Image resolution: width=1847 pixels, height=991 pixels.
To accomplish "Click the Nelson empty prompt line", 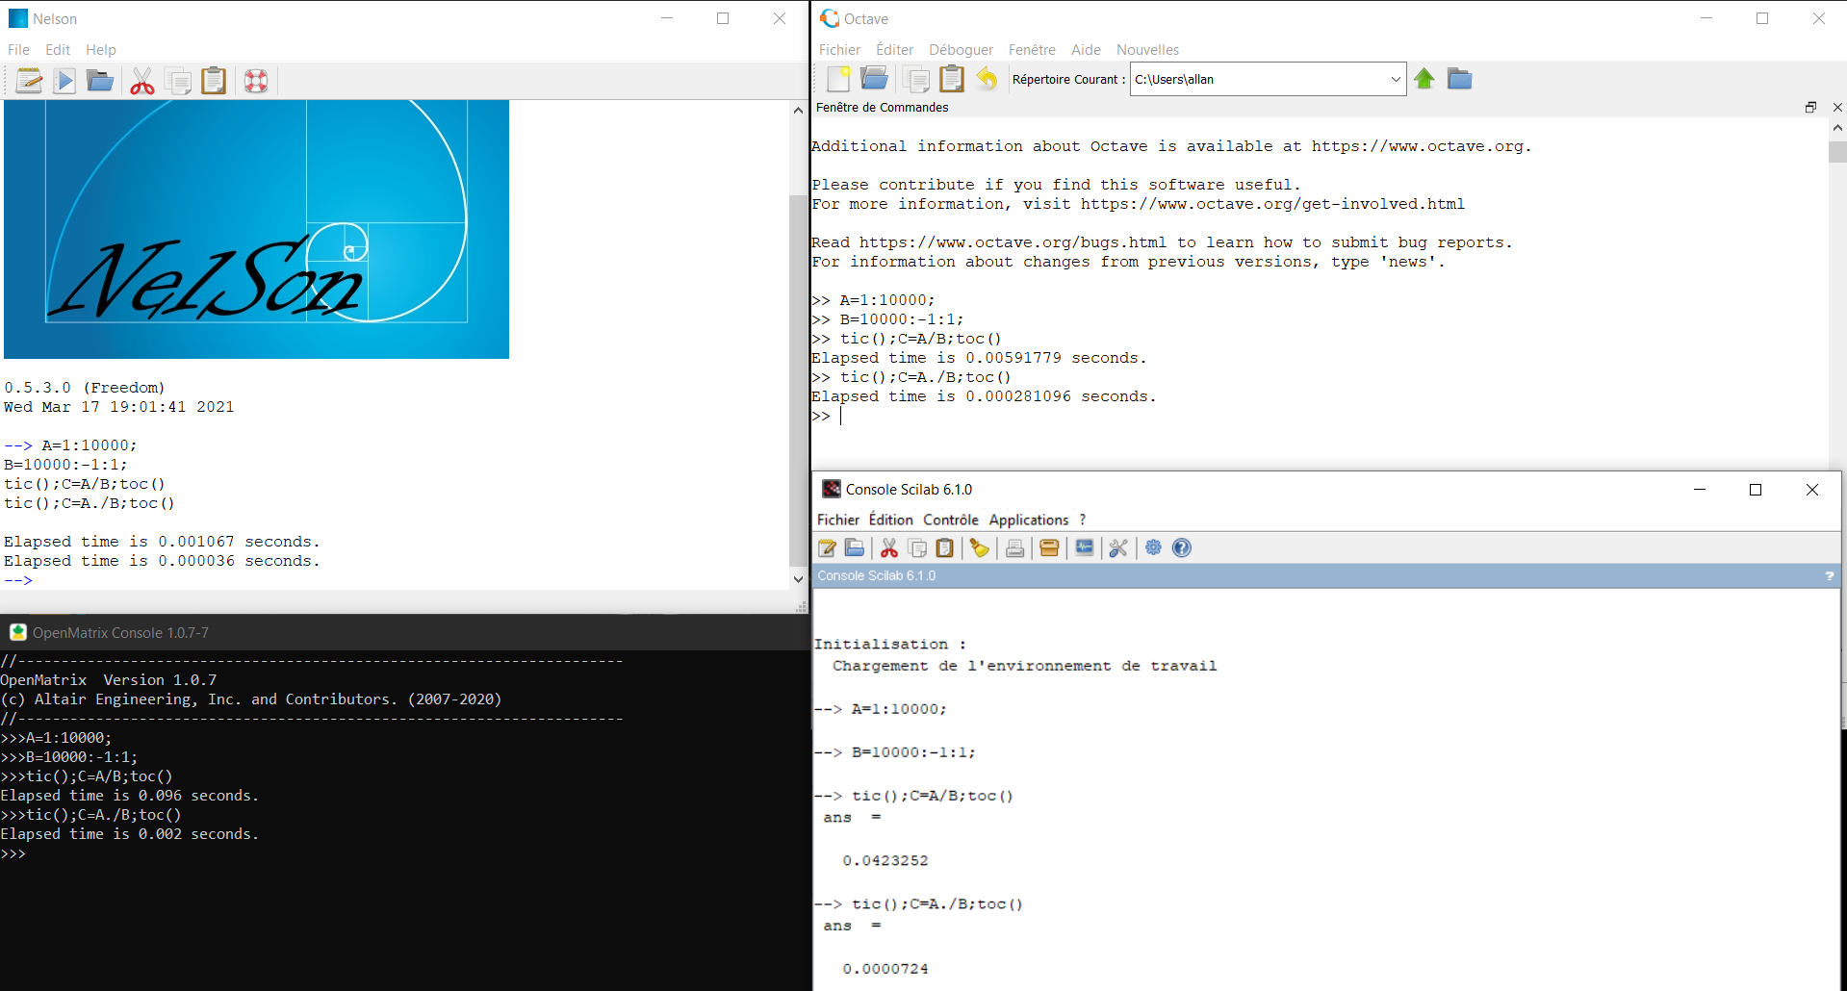I will (18, 580).
